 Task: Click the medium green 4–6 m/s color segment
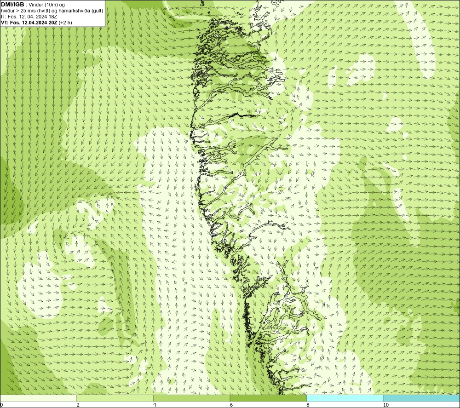tap(191, 398)
